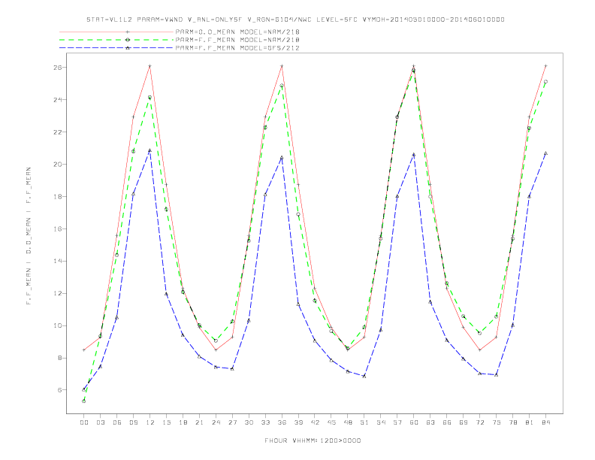This screenshot has width=595, height=460.
Task: Click the green dashed line sample in legend
Action: point(116,40)
